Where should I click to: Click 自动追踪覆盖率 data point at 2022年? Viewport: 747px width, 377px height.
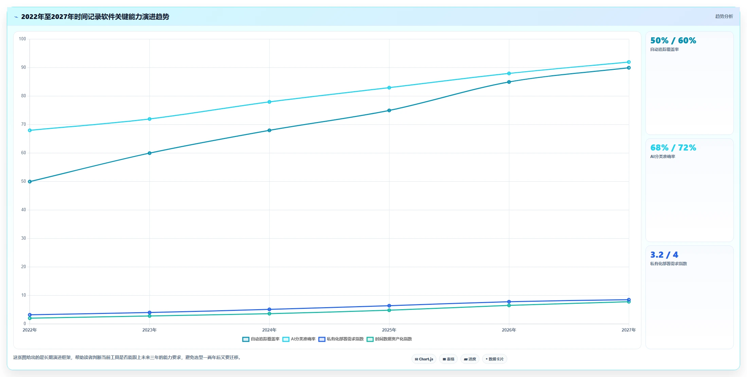[30, 182]
